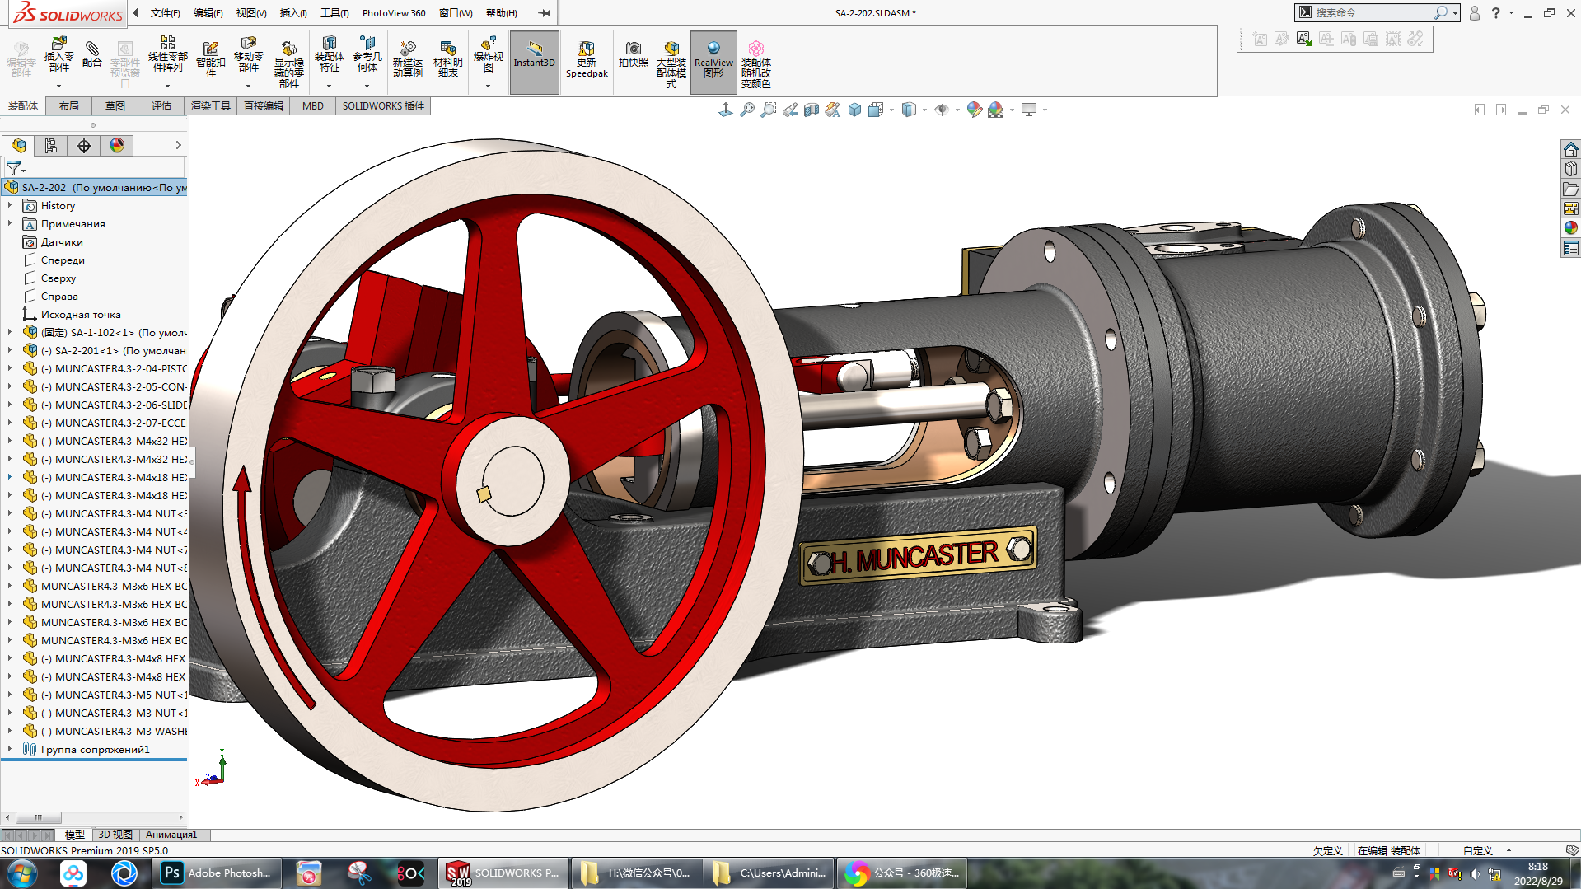Open the PhotoView 360 menu
The image size is (1581, 889).
pyautogui.click(x=394, y=13)
